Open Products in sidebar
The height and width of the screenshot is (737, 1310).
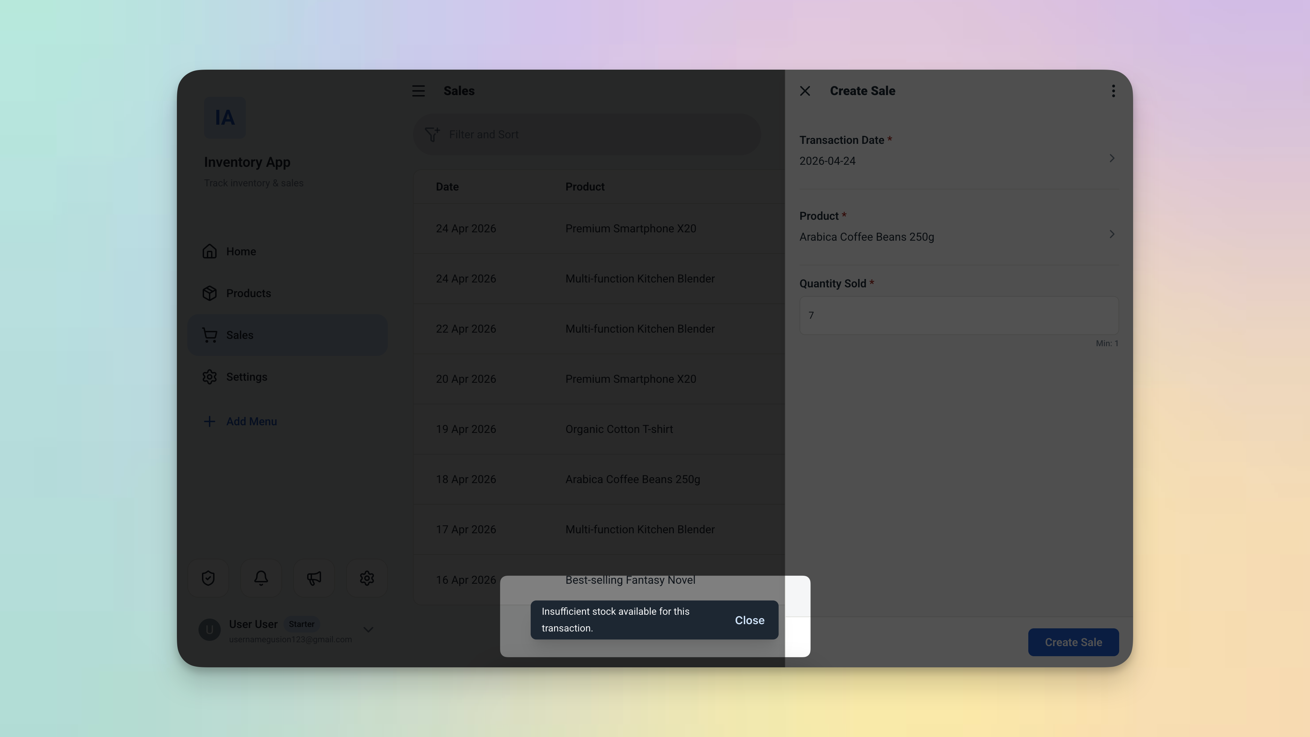tap(287, 293)
